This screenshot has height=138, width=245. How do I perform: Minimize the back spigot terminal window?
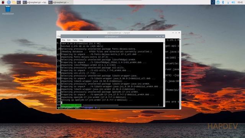[x=173, y=33]
